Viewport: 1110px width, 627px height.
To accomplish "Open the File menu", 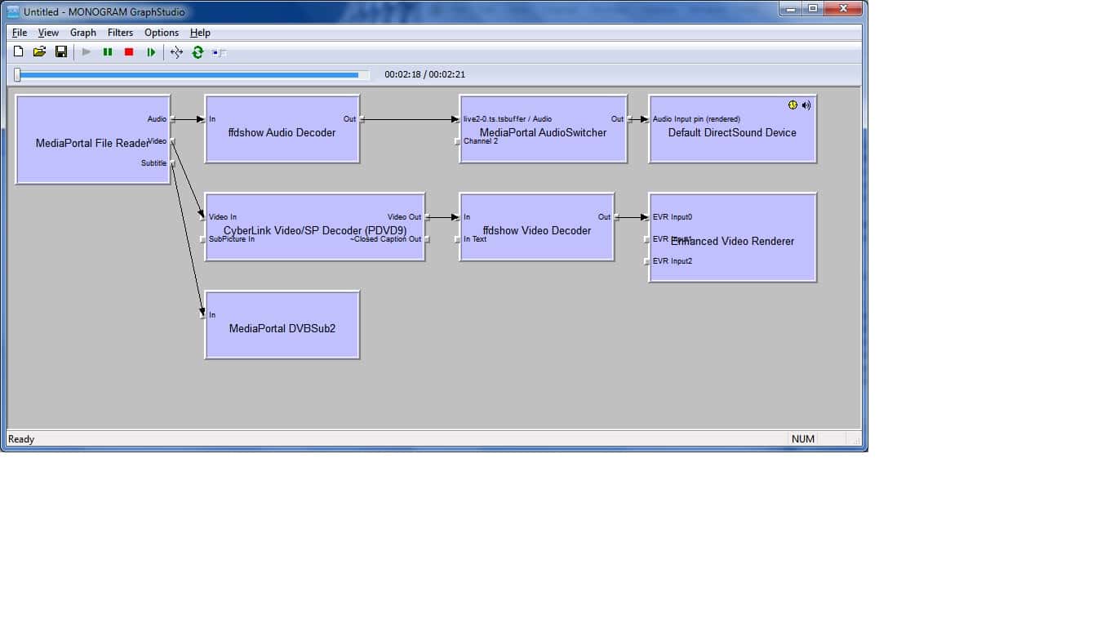I will tap(20, 33).
